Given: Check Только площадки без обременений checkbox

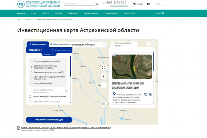Looking at the screenshot, I should (30, 97).
